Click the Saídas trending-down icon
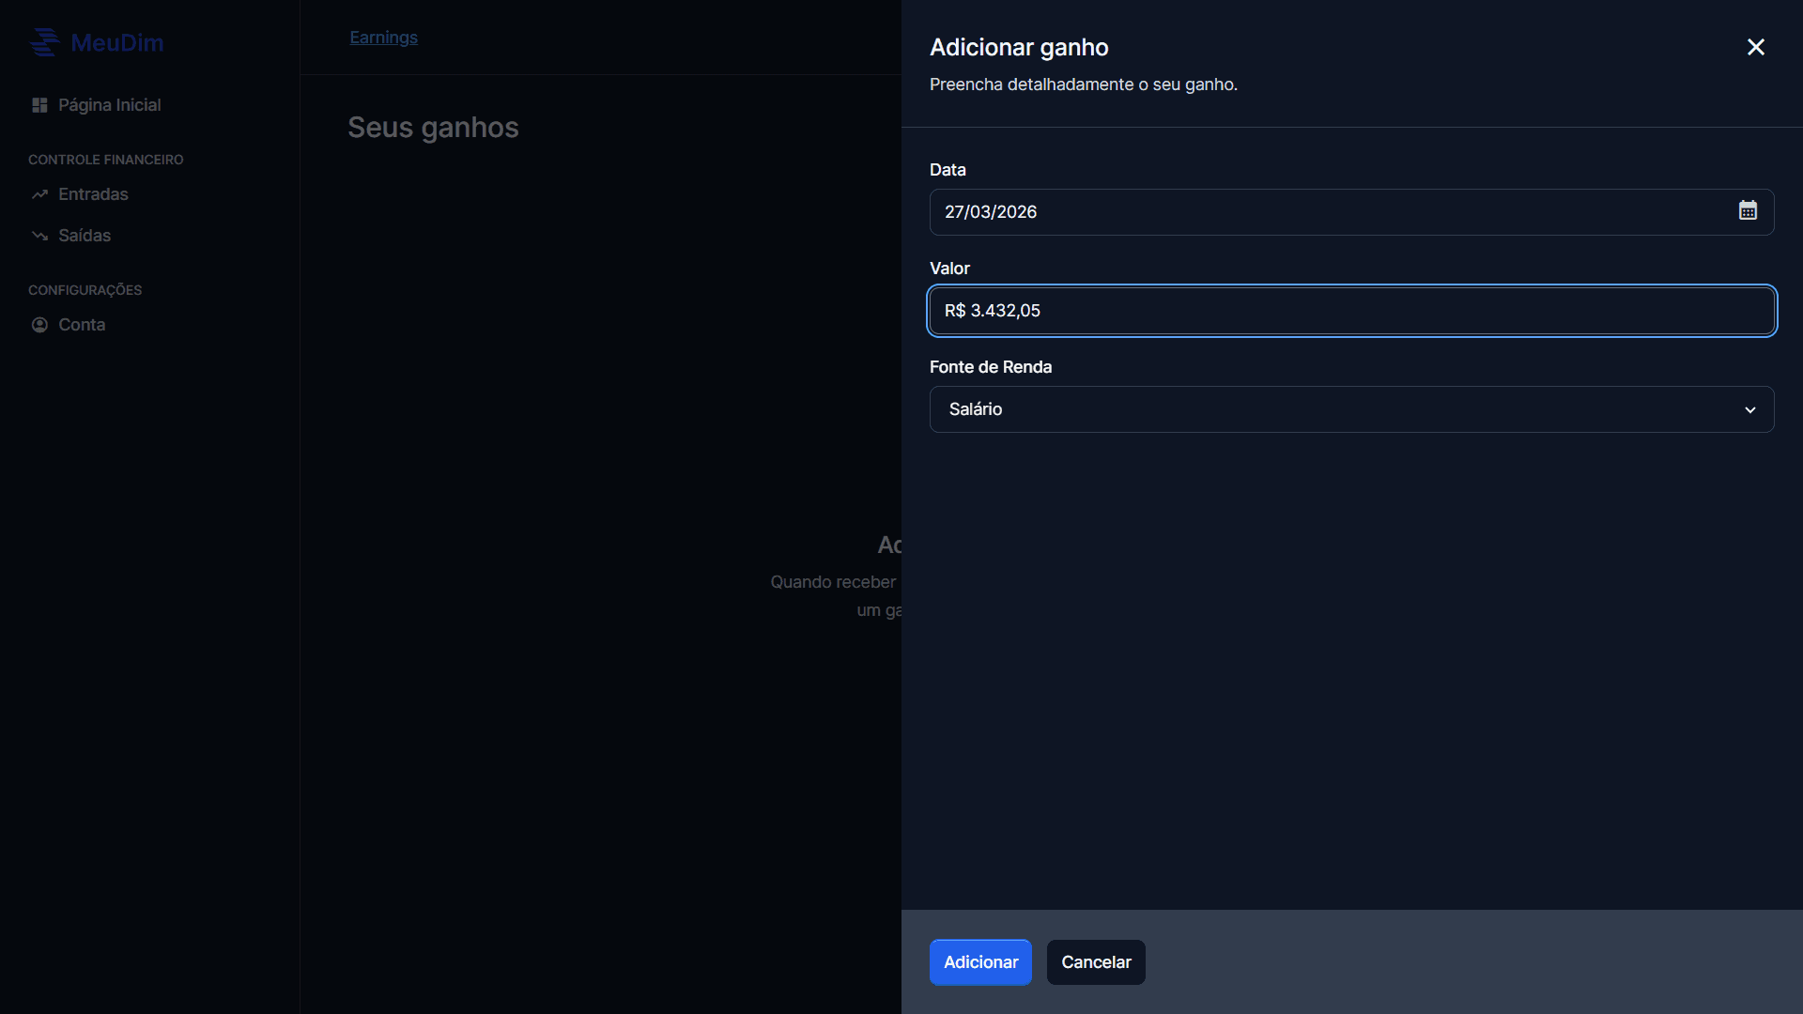 (x=39, y=236)
